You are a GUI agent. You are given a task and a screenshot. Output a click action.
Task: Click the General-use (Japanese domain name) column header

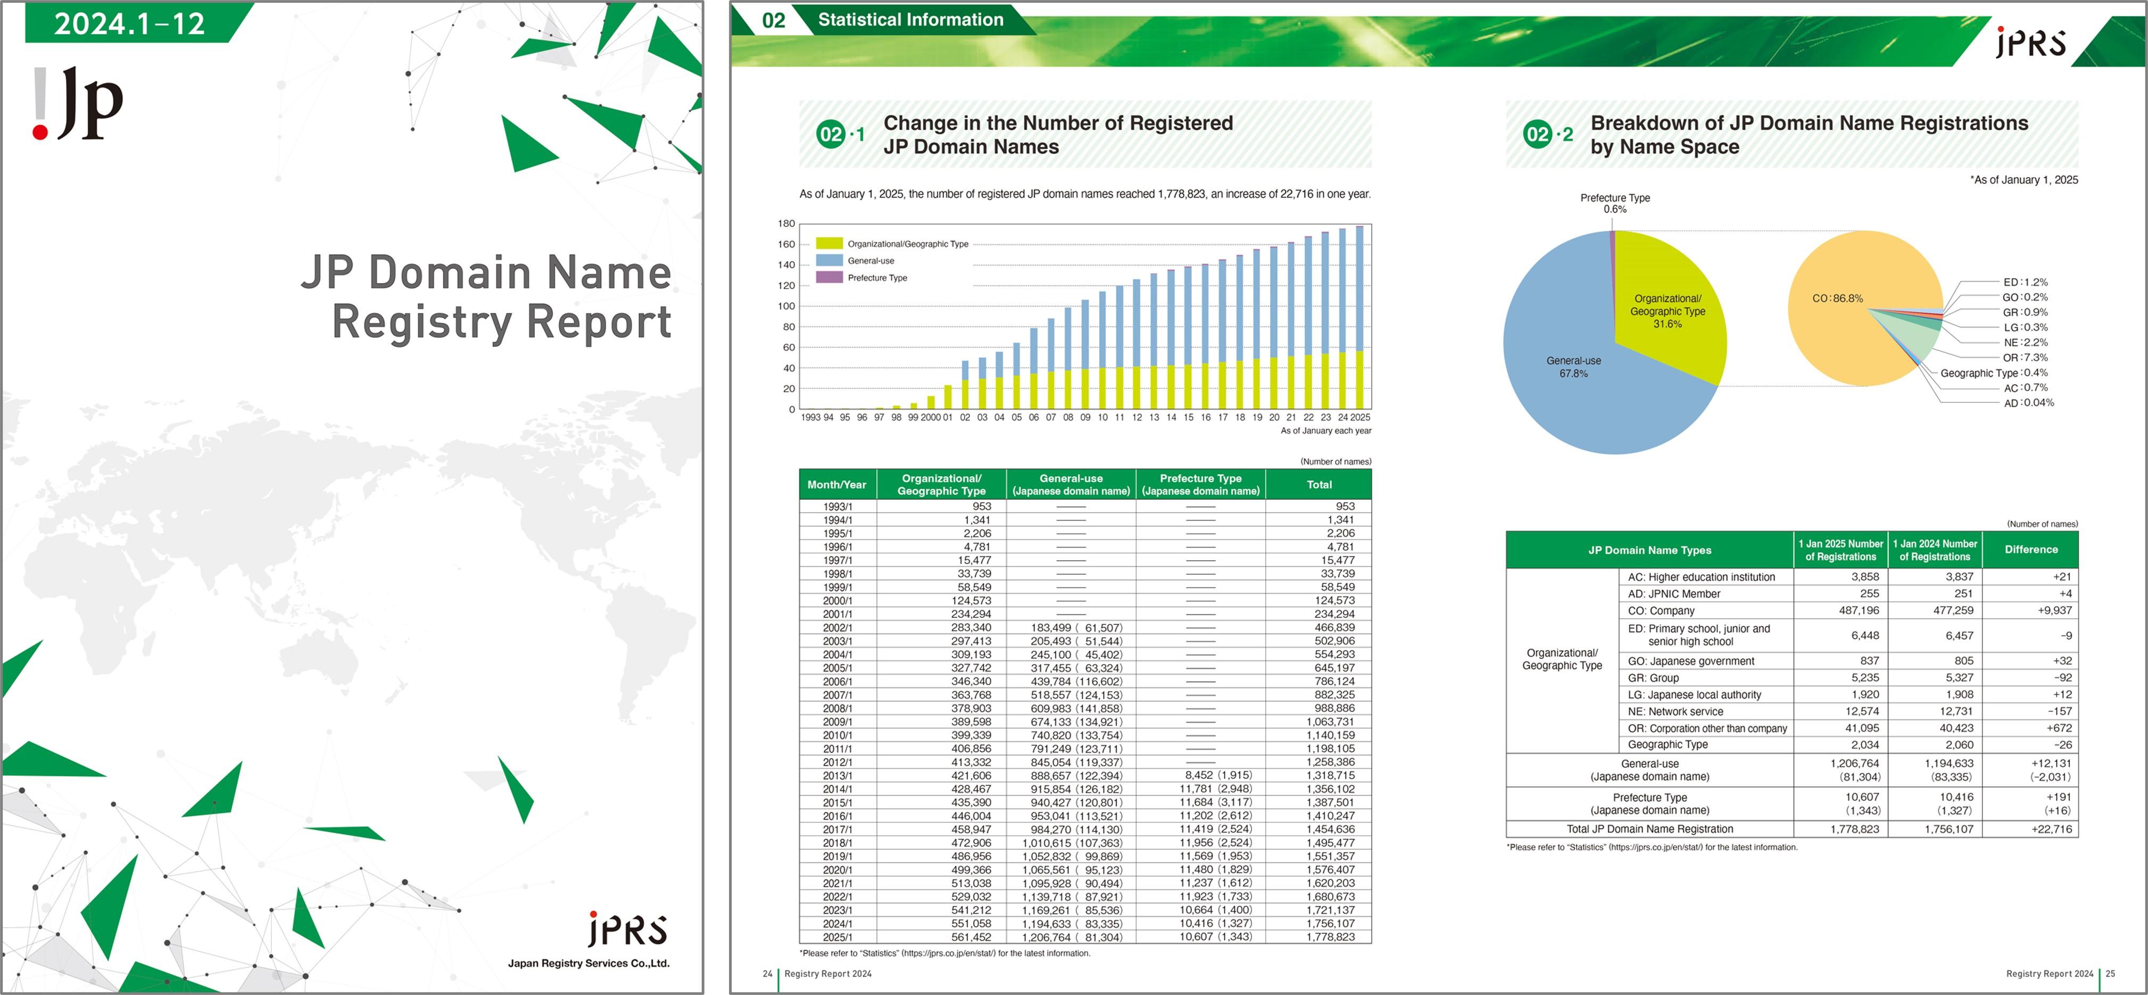1071,485
